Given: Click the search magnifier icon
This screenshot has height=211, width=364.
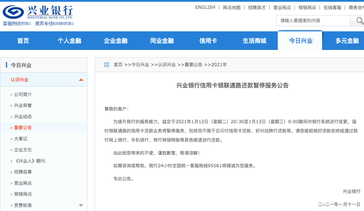Looking at the screenshot, I should click(x=359, y=21).
